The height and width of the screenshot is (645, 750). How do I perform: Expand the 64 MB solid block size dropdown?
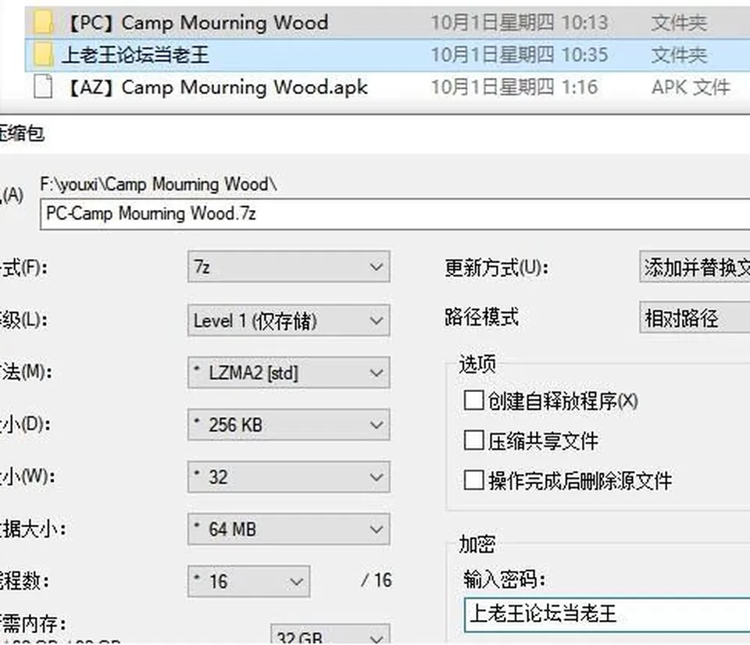288,529
